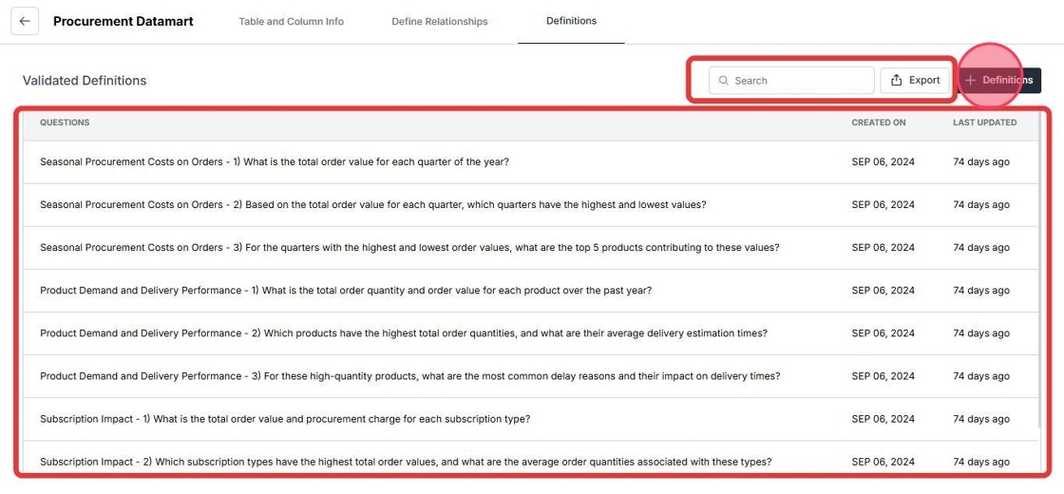Open the quarterly total order value question
Screen dimensions: 1064x494
coord(531,162)
